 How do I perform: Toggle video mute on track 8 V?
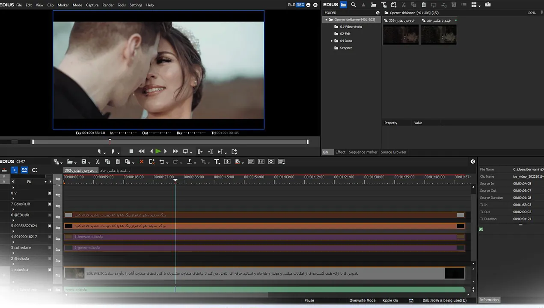coord(50,193)
